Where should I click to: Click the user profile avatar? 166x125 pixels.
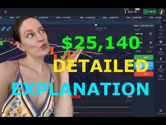pos(161,12)
